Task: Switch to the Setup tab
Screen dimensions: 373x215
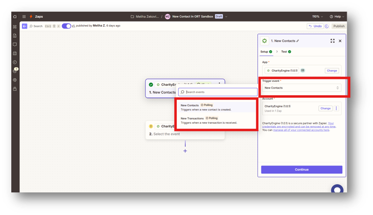Action: [x=266, y=52]
